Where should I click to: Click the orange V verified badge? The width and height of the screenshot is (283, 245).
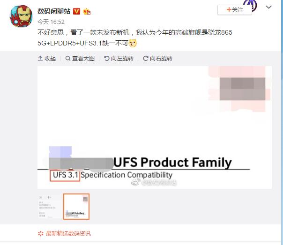(76, 11)
